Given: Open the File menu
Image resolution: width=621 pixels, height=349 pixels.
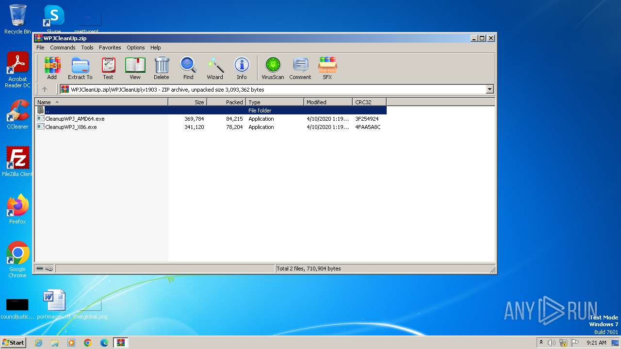Looking at the screenshot, I should coord(40,48).
